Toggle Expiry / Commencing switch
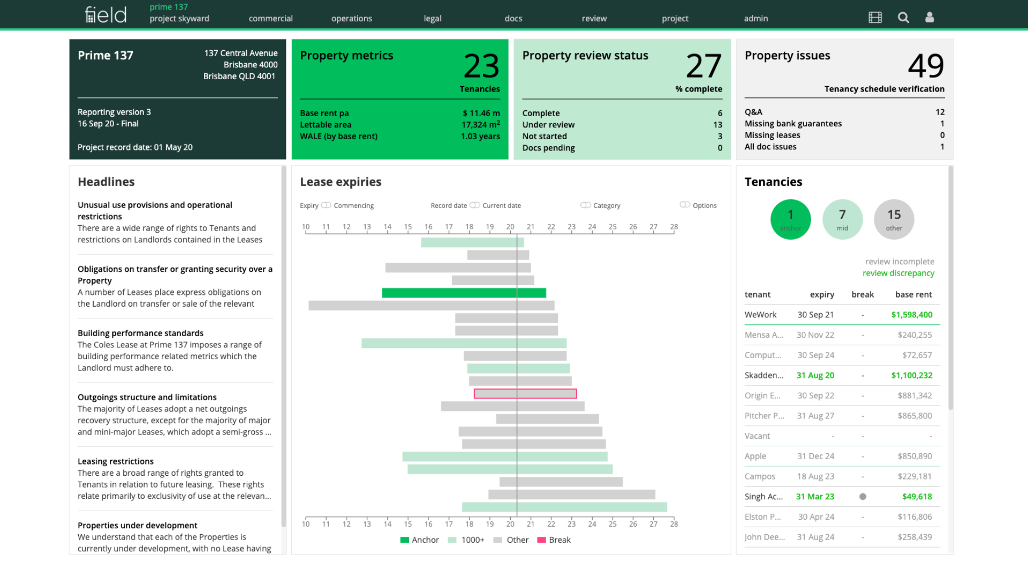The height and width of the screenshot is (578, 1028). pos(326,206)
